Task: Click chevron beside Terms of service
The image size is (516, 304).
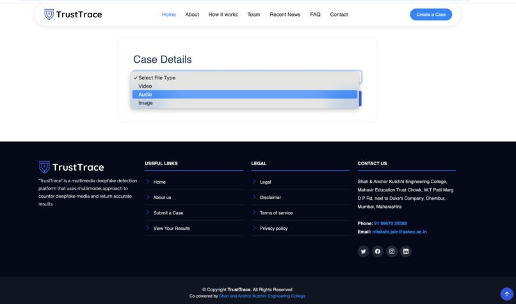Action: point(254,212)
